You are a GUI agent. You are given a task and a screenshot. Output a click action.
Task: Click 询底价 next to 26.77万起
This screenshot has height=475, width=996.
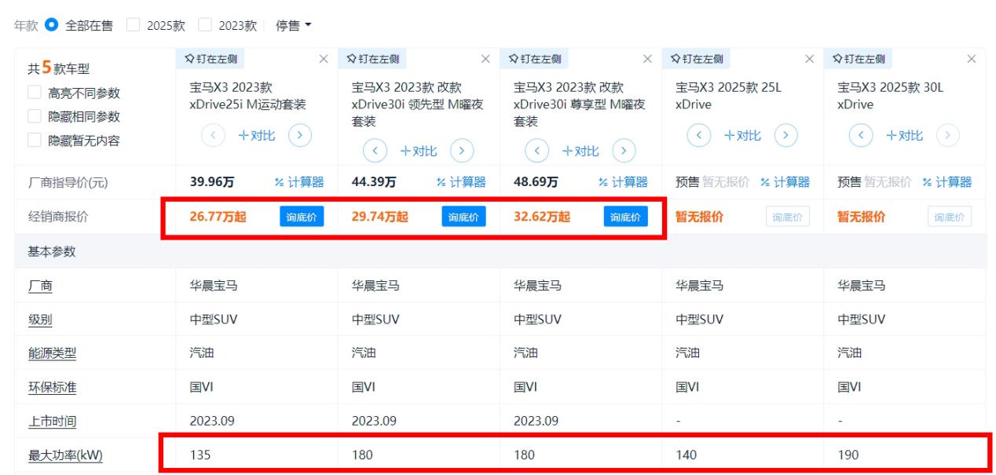tap(302, 217)
